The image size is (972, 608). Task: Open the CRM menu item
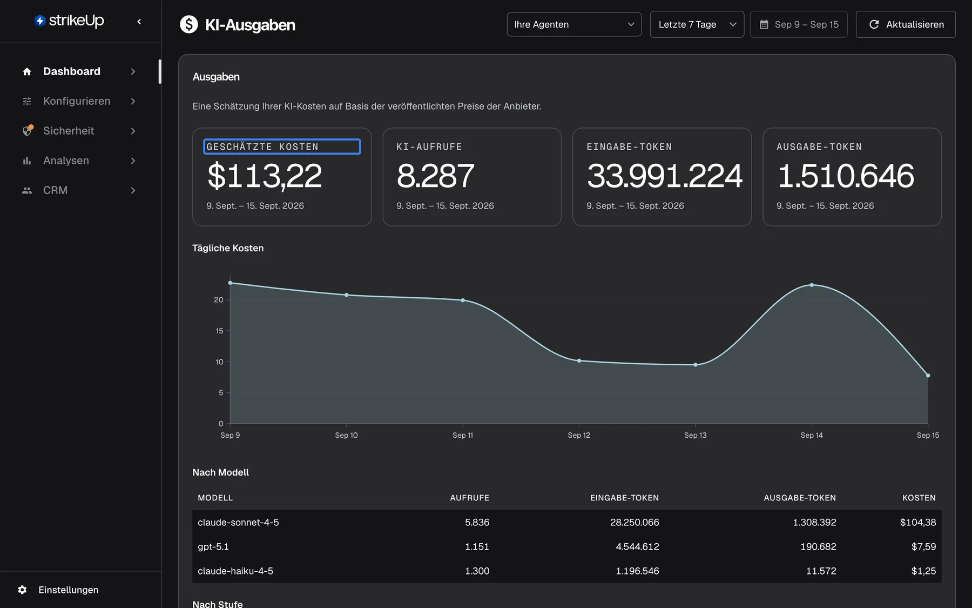click(x=79, y=190)
